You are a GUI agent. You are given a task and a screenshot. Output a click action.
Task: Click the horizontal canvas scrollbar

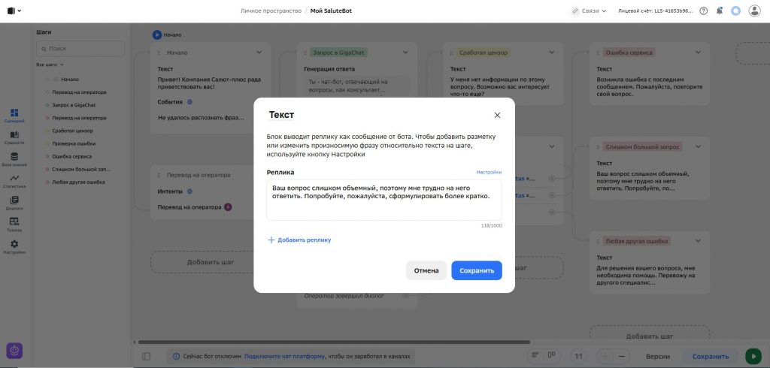coord(334,342)
